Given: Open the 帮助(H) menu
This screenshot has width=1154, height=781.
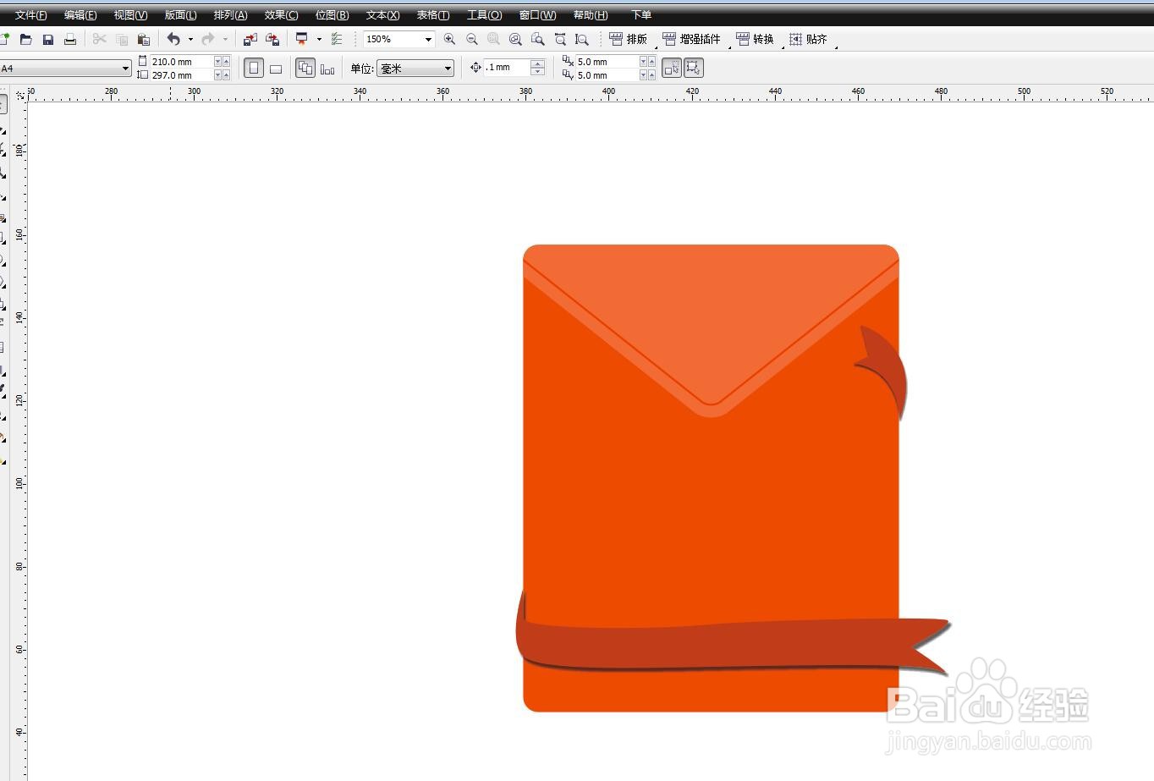Looking at the screenshot, I should (x=591, y=15).
